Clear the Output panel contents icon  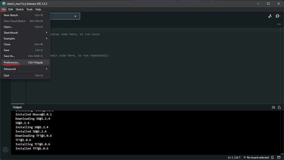coord(273,108)
